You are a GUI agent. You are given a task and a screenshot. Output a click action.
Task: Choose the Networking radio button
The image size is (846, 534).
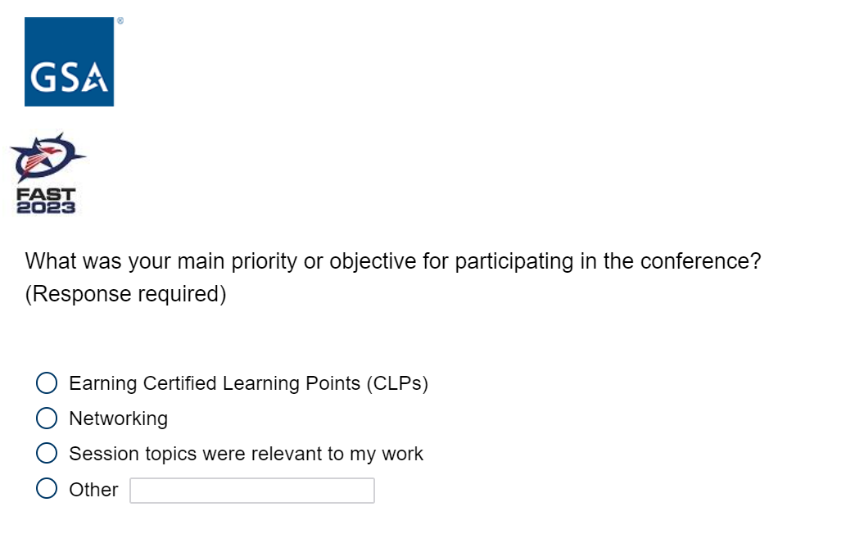tap(48, 419)
